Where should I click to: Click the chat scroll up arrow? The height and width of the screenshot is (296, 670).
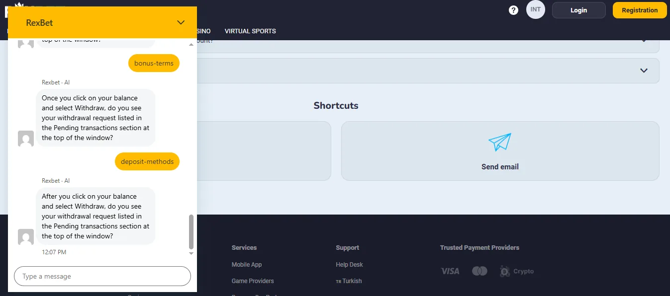[191, 44]
